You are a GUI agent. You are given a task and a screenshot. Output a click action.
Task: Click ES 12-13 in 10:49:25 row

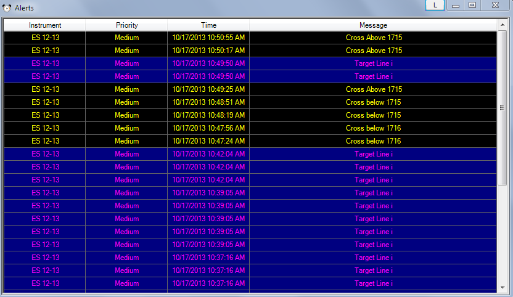(46, 89)
